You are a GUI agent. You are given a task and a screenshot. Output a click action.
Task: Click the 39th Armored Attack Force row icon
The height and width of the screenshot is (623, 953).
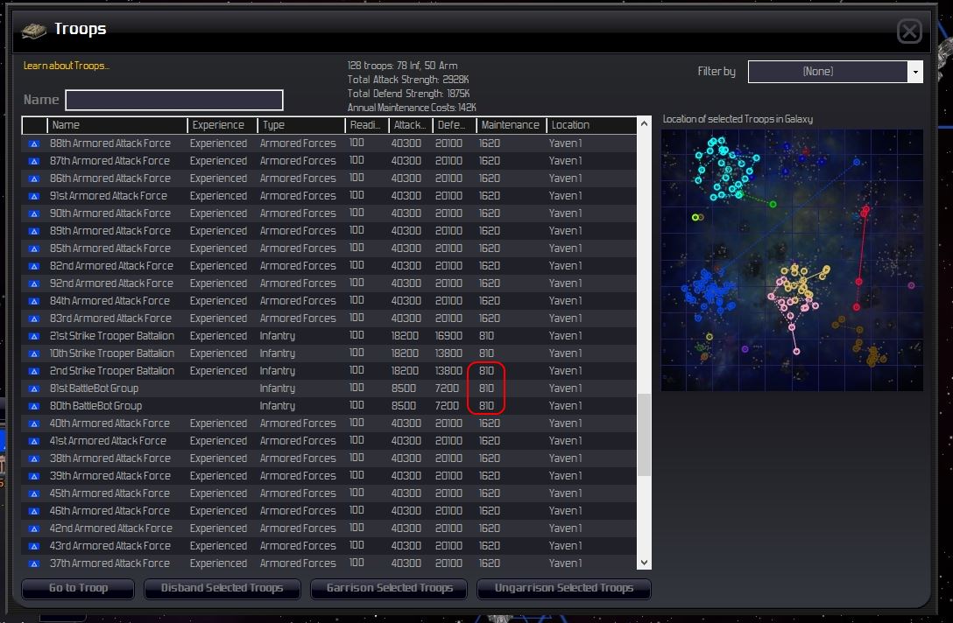(34, 476)
